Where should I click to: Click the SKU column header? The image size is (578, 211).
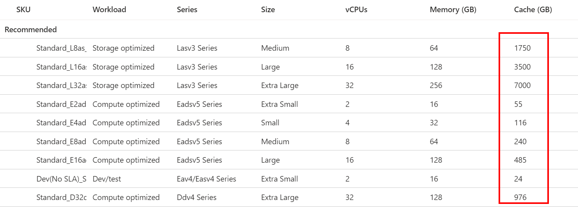point(23,10)
